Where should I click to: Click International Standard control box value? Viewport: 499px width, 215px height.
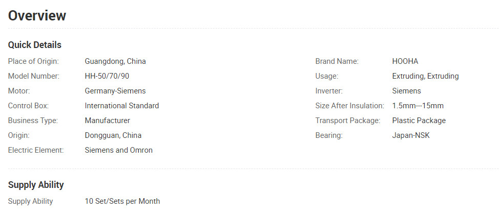[x=122, y=106]
